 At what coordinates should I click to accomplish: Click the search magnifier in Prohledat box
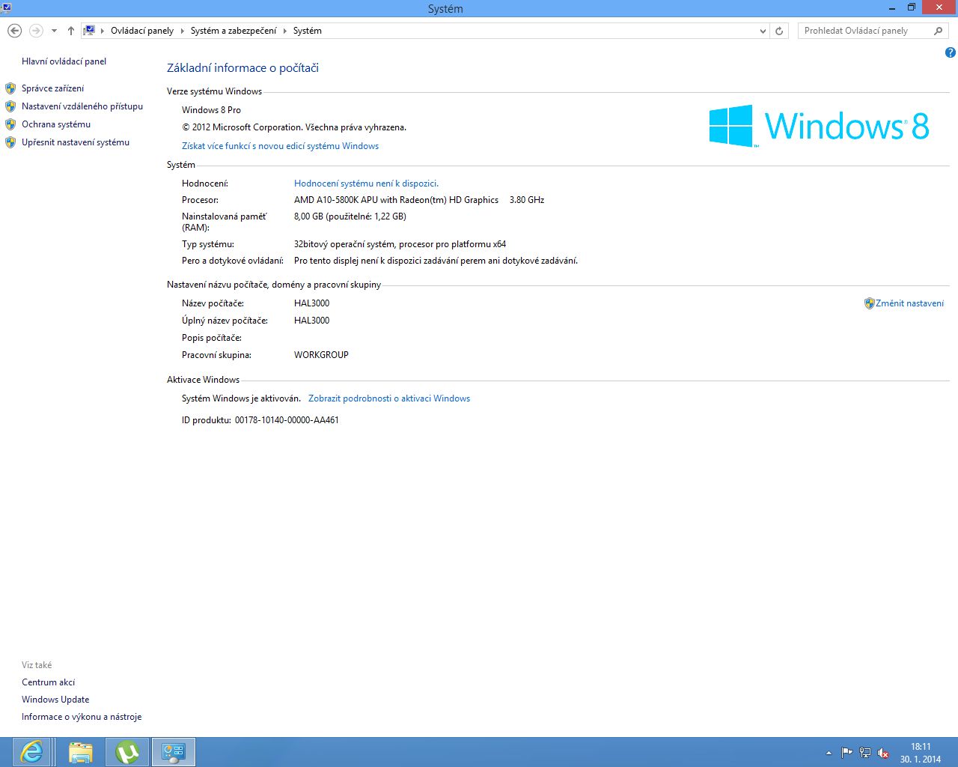point(939,31)
